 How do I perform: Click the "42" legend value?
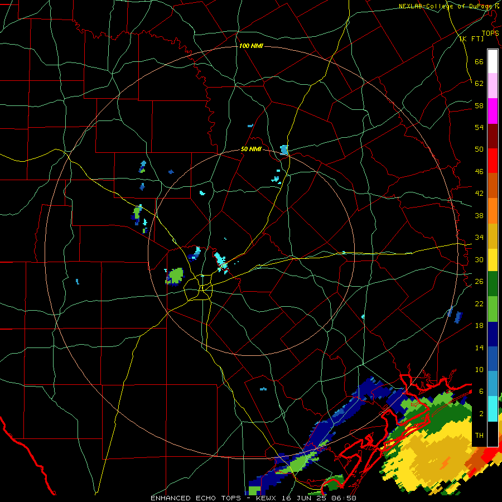click(x=479, y=194)
